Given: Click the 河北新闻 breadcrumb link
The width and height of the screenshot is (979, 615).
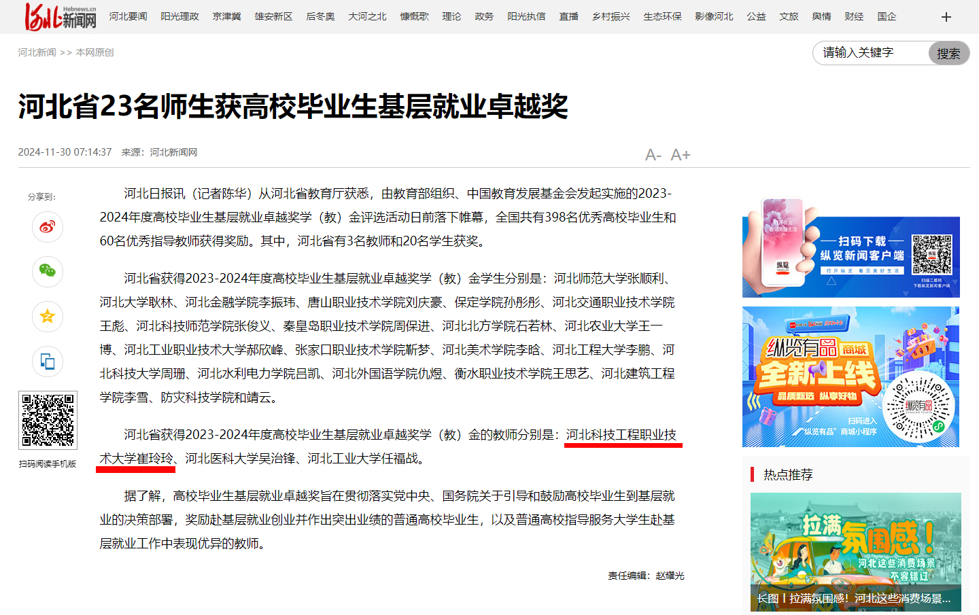Looking at the screenshot, I should tap(36, 52).
